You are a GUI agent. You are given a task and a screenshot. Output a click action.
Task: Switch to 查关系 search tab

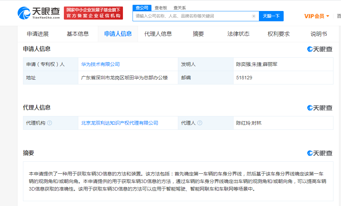tap(180, 8)
